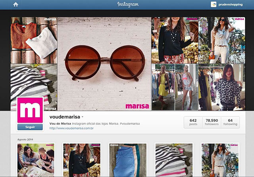
Task: Click the Instagram logo in header
Action: click(128, 4)
